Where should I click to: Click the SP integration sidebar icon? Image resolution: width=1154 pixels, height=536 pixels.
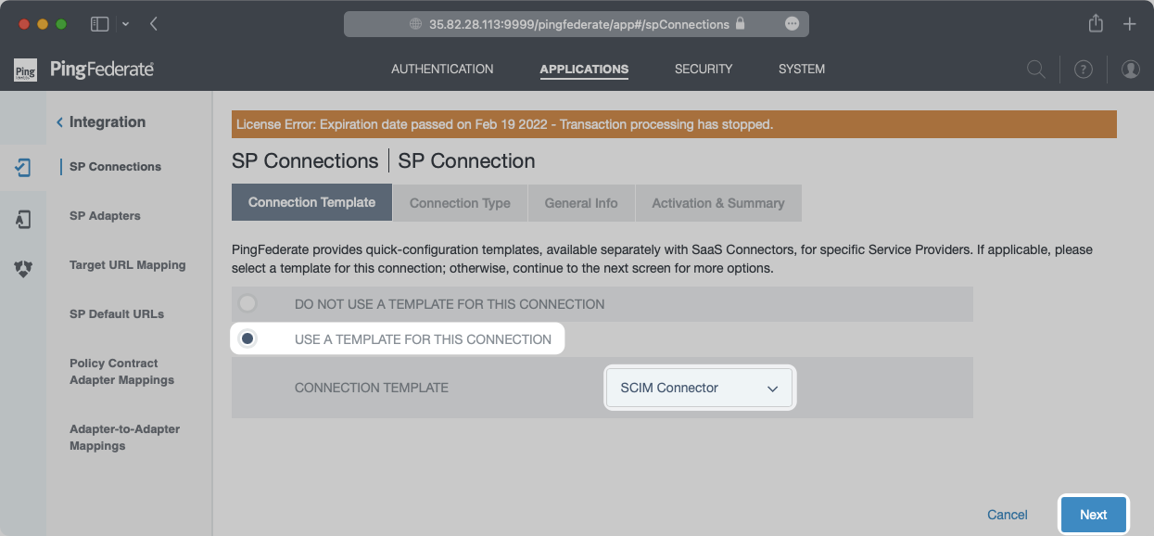[x=23, y=168]
